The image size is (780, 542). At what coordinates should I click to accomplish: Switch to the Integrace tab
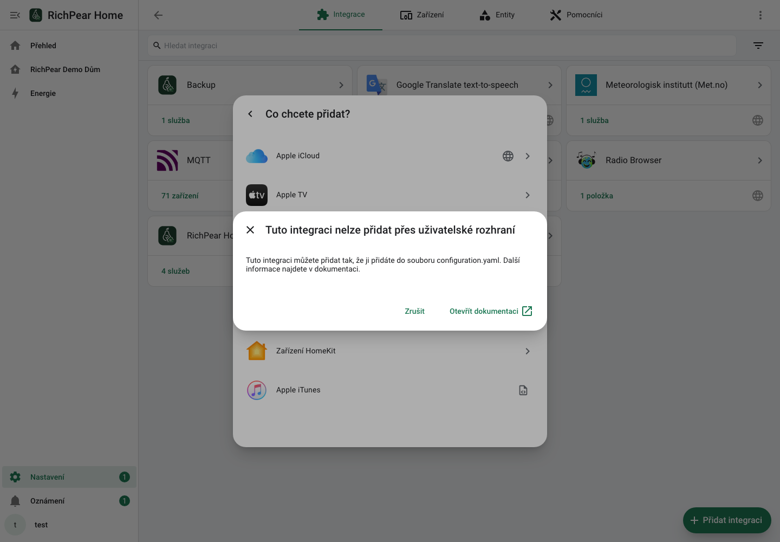point(341,15)
